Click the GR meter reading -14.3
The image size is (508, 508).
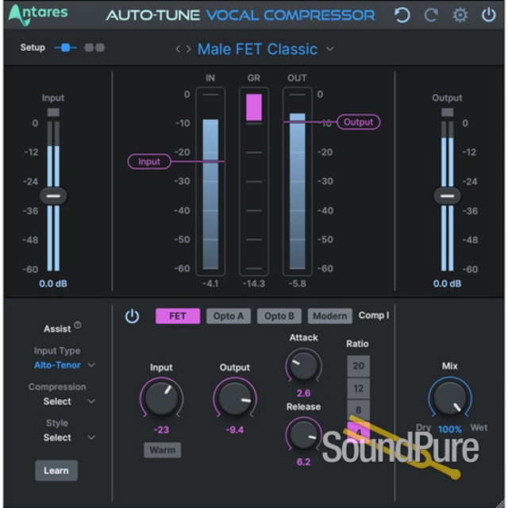[254, 283]
